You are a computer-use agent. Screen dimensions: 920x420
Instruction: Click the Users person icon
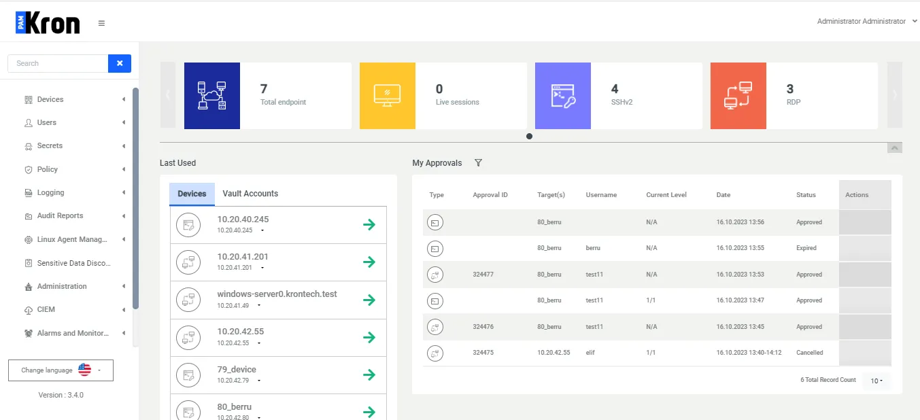(29, 123)
